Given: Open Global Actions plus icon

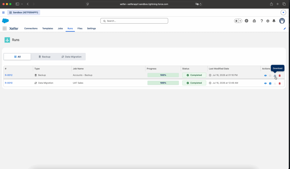Looking at the screenshot, I should click(247, 21).
